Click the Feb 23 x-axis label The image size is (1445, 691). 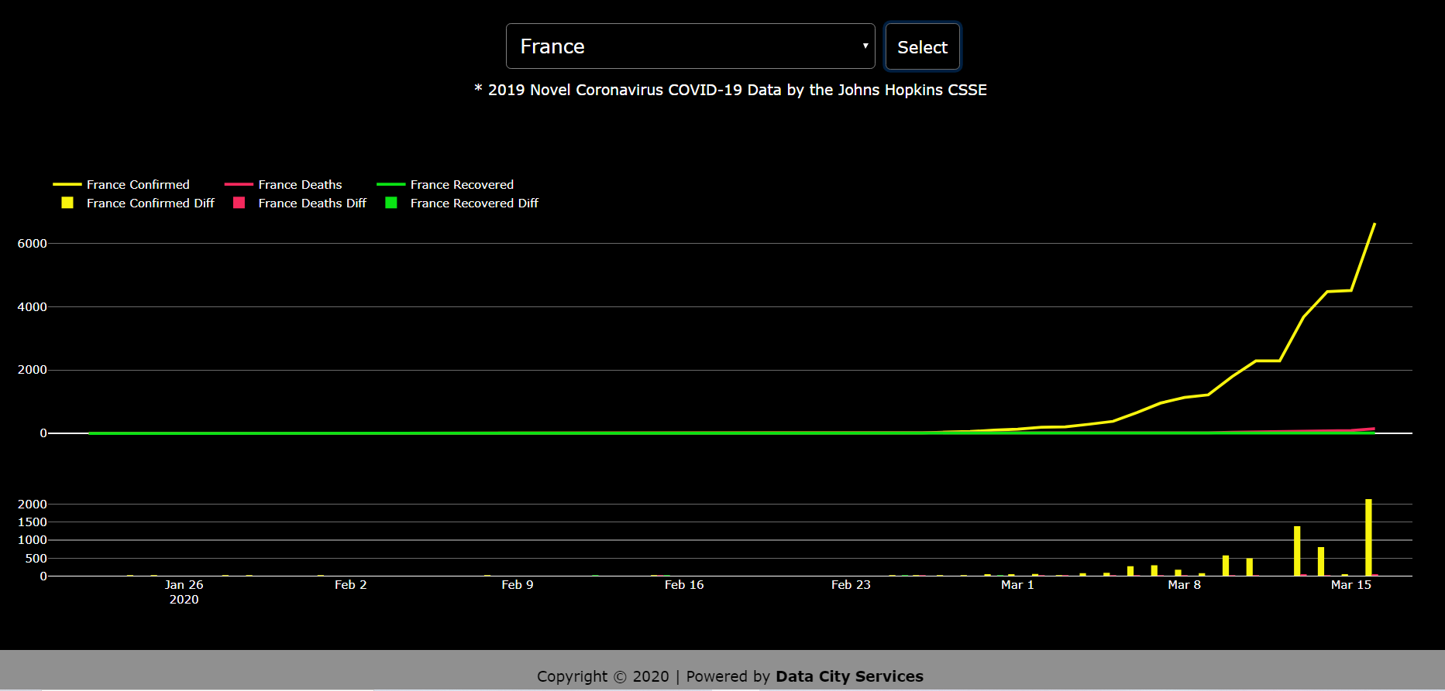(851, 585)
